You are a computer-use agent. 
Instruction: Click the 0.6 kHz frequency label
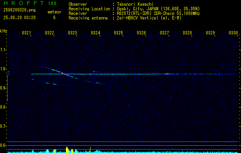3,145
